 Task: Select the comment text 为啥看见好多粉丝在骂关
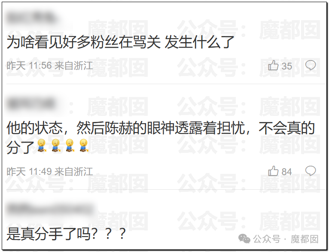83,42
